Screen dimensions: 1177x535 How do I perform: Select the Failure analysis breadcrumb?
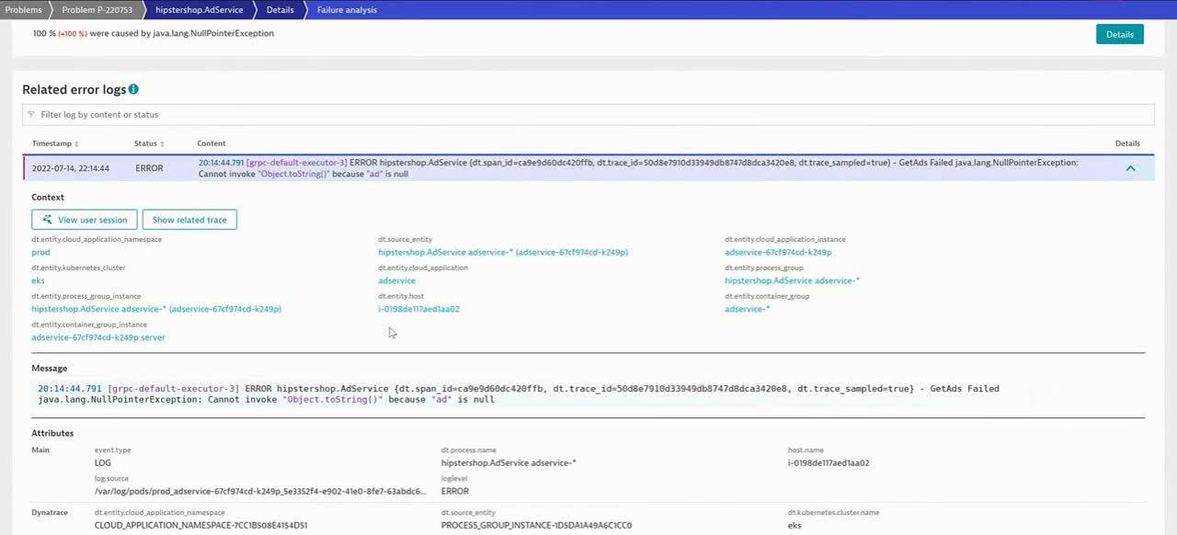347,9
